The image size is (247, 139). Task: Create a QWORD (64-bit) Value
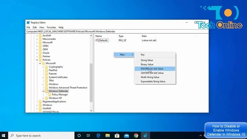155,73
